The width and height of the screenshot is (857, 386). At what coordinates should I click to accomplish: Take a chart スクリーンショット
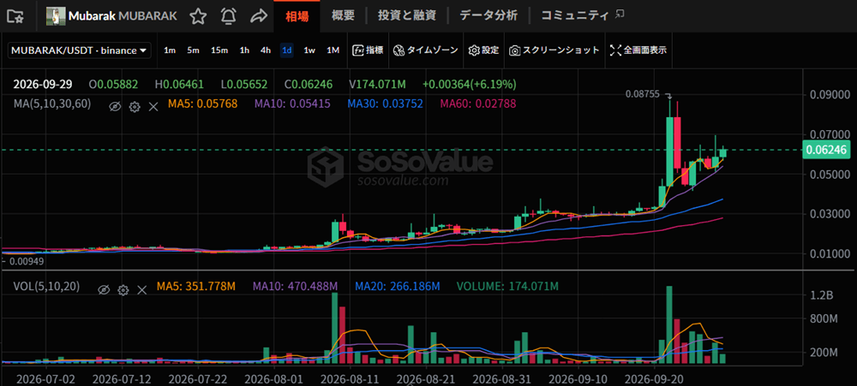click(x=554, y=50)
